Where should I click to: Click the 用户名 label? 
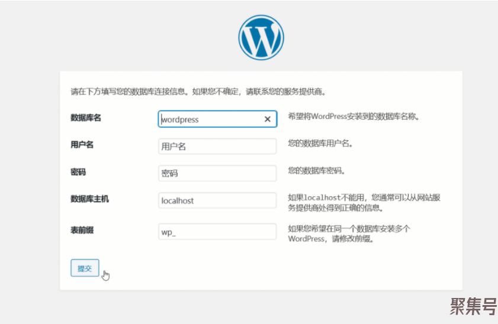82,145
